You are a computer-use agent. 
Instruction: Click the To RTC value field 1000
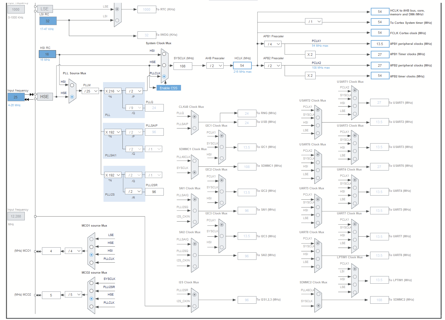(147, 9)
